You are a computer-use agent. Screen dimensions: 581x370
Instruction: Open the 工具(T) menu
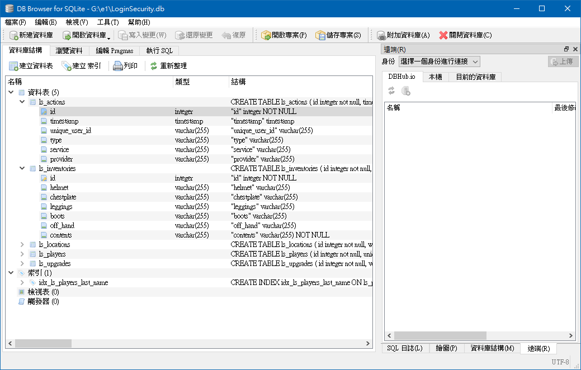108,22
